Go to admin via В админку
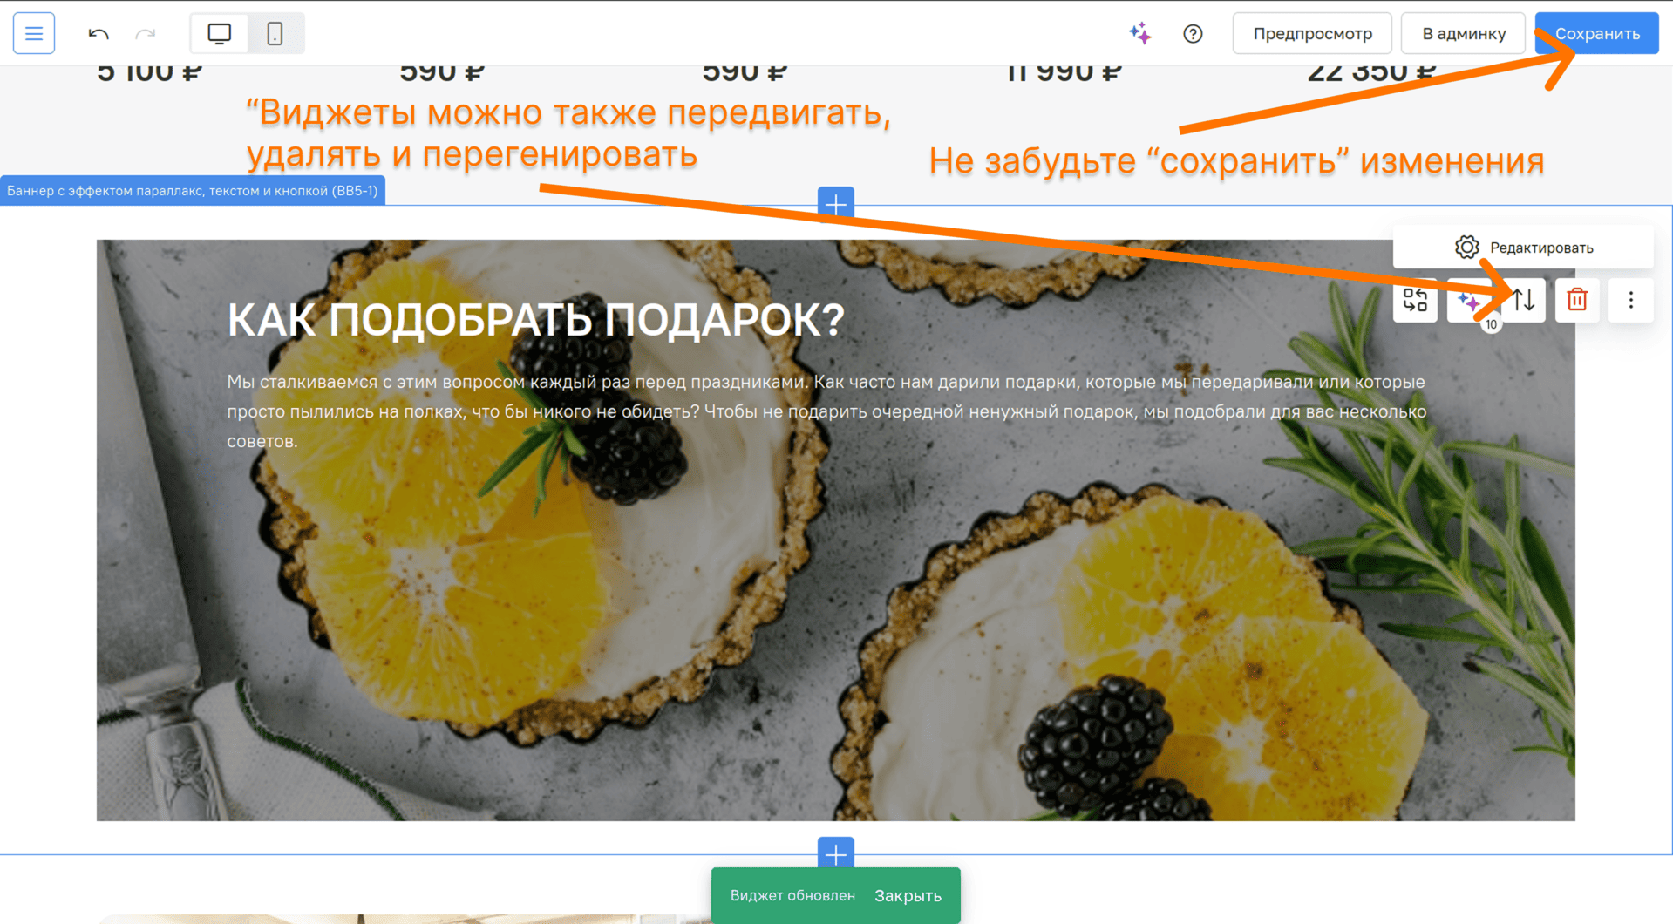Image resolution: width=1673 pixels, height=924 pixels. point(1463,34)
